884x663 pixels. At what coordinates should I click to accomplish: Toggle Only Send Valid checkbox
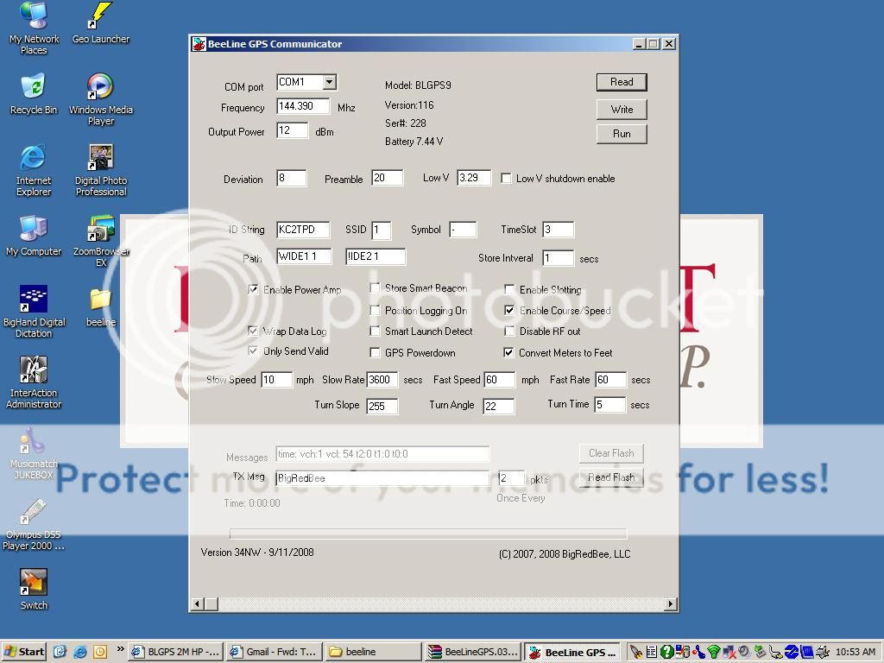[x=253, y=351]
